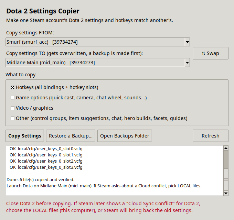Viewport: 234px width, 220px height.
Task: Open the Copy settings TO dropdown arrow
Action: [x=187, y=63]
